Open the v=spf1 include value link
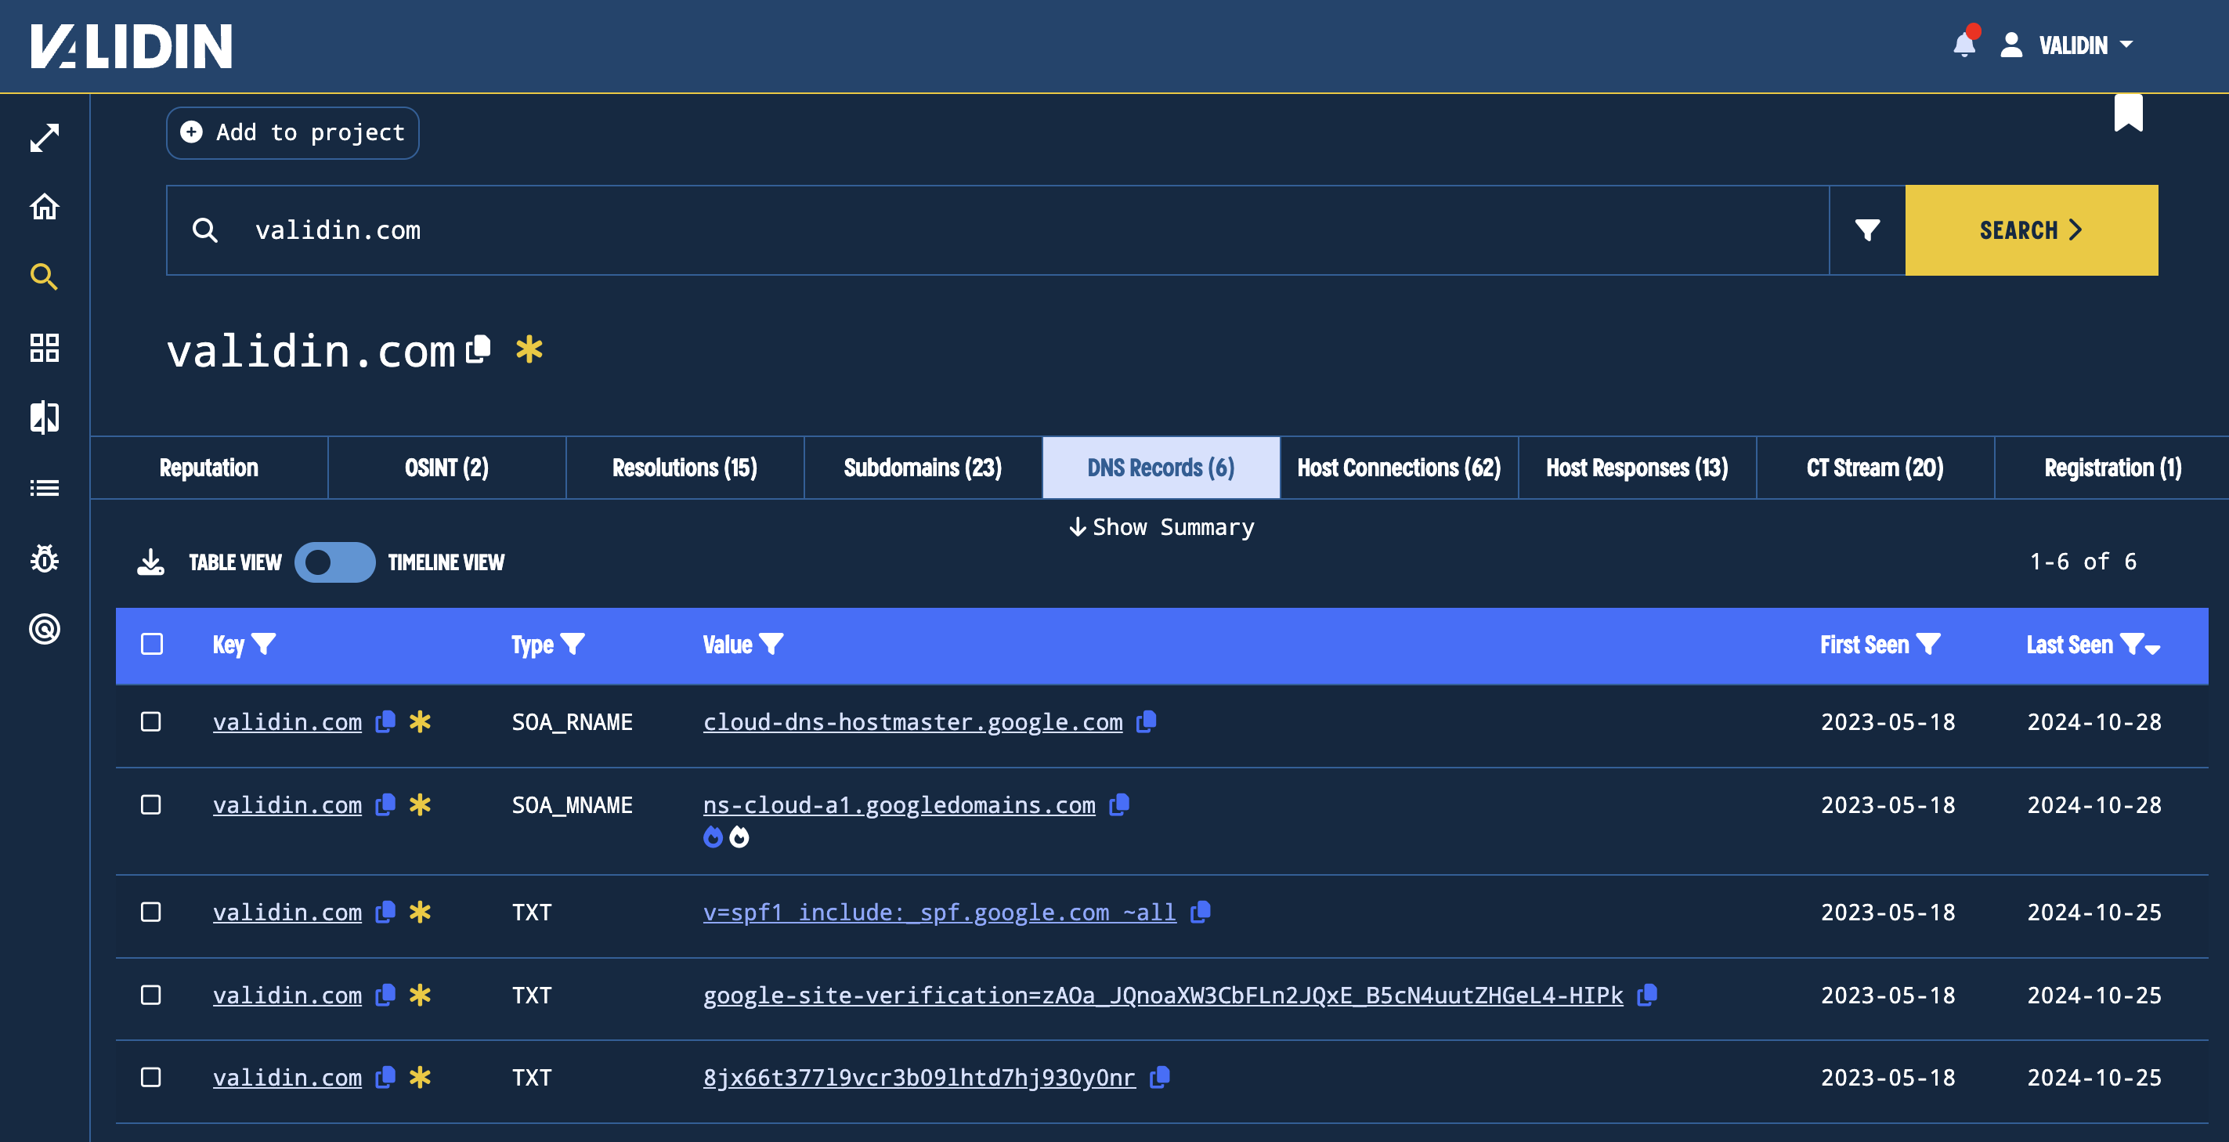This screenshot has width=2229, height=1142. 940,912
